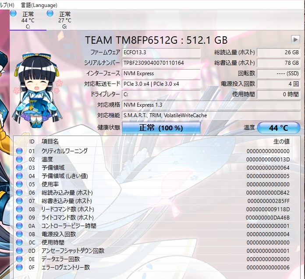Click the blue status orb for drive C:
This screenshot has height=279, width=305.
coord(13,13)
